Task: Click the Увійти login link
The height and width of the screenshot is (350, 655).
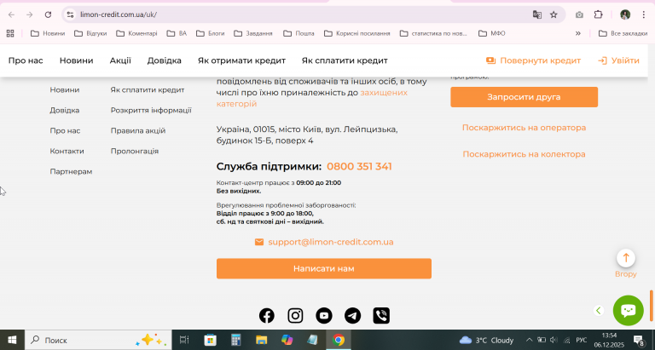Action: (618, 60)
